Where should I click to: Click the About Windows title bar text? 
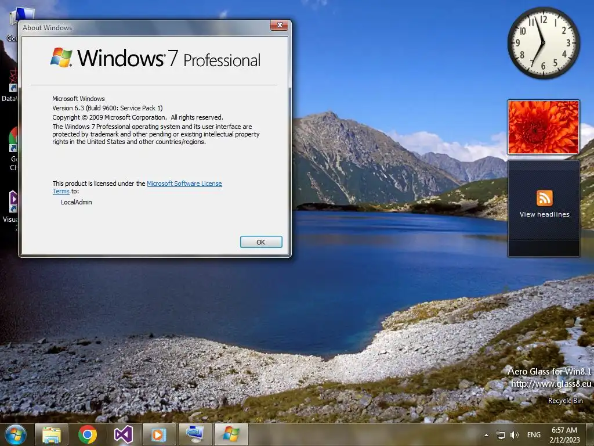(x=48, y=28)
